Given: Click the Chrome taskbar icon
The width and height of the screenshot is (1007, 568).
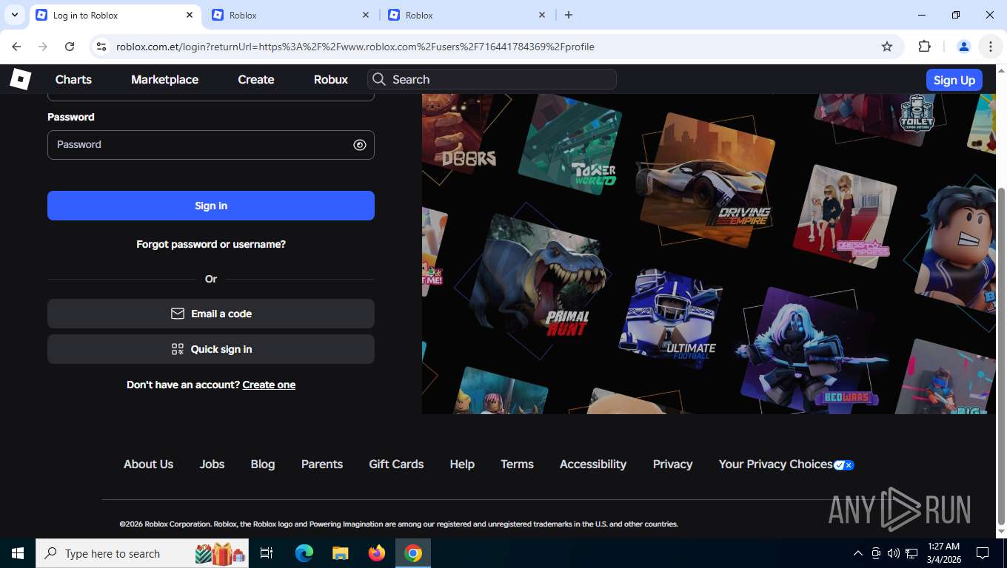Looking at the screenshot, I should pos(413,553).
